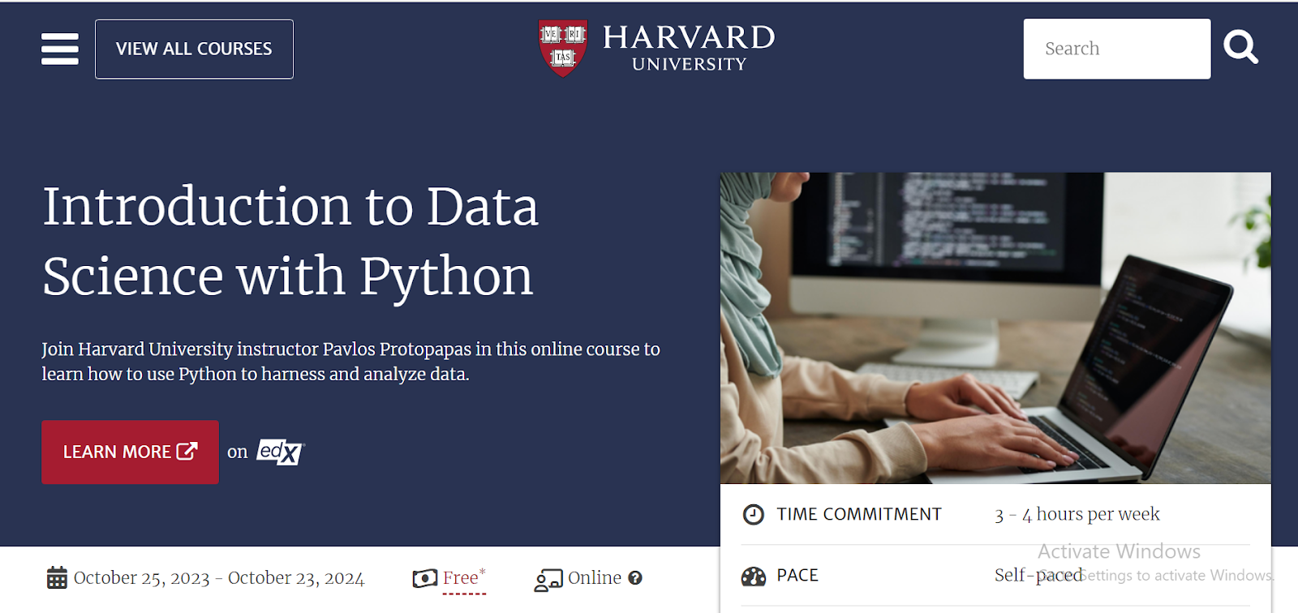The image size is (1298, 613).
Task: Click the gauge icon beside PACE
Action: [x=754, y=576]
